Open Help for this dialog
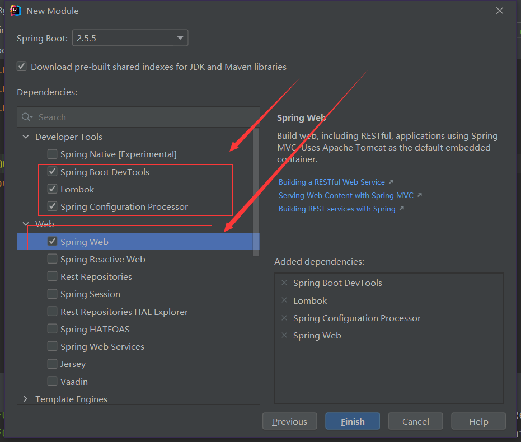Image resolution: width=521 pixels, height=442 pixels. pos(478,421)
